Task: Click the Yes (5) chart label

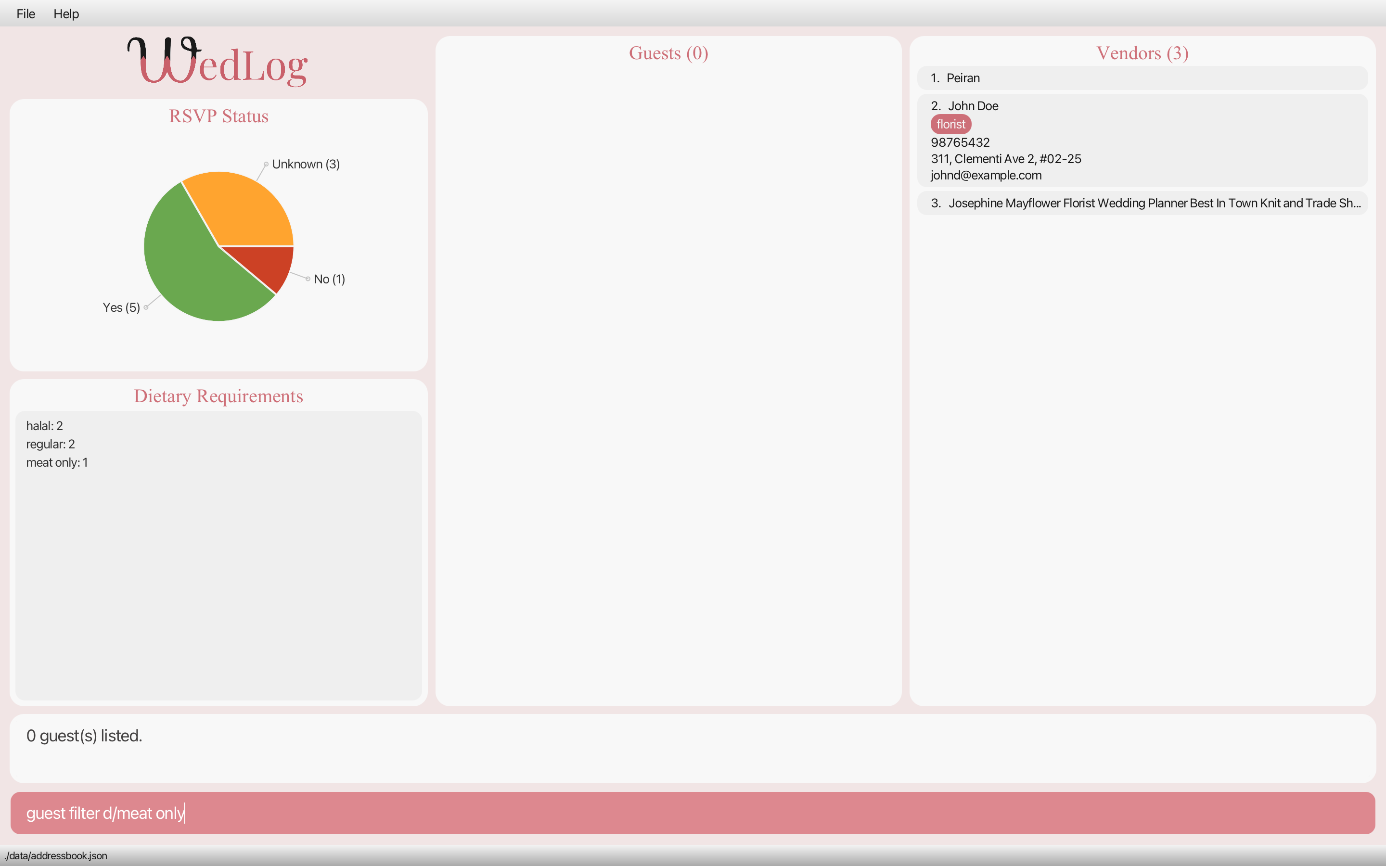Action: (x=121, y=307)
